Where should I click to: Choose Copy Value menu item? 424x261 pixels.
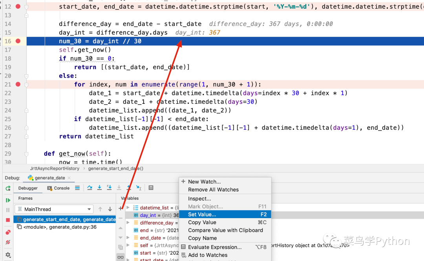225,222
